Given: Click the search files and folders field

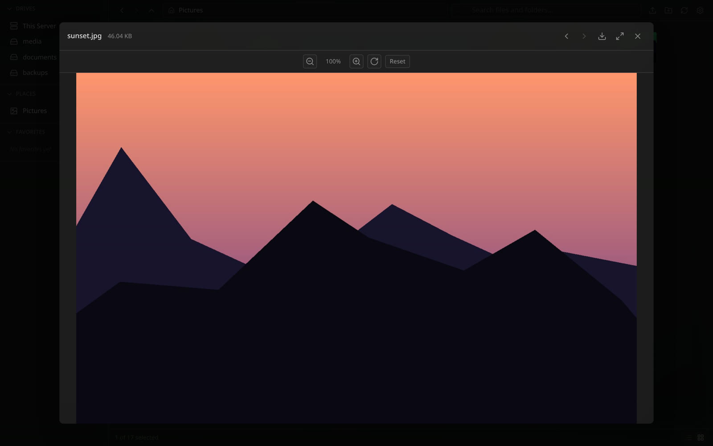Looking at the screenshot, I should [x=548, y=10].
